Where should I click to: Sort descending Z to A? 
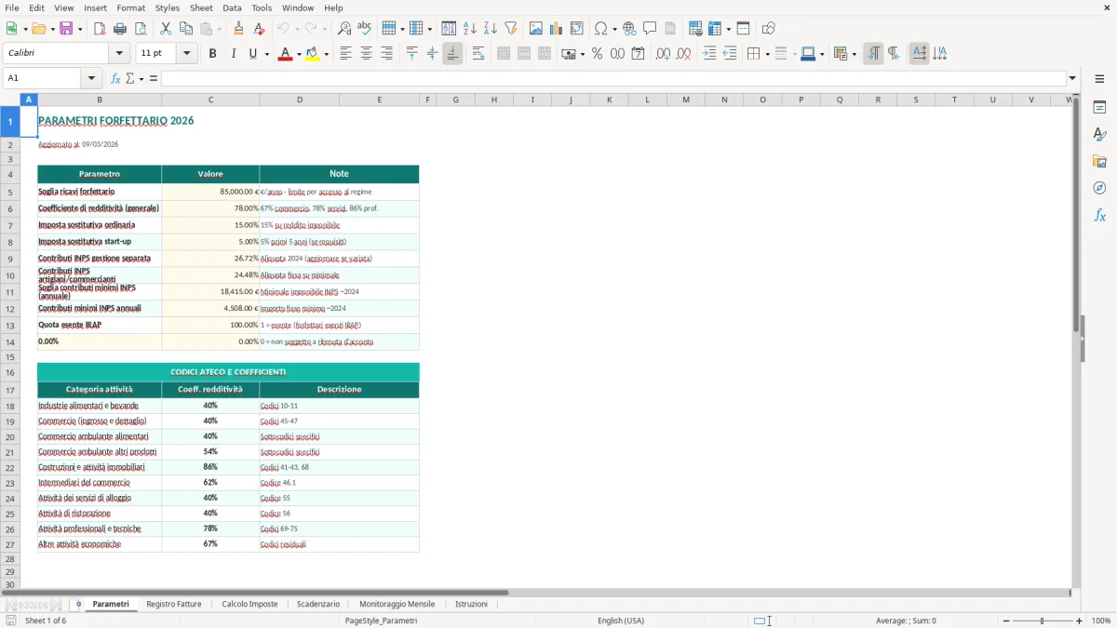pyautogui.click(x=491, y=29)
